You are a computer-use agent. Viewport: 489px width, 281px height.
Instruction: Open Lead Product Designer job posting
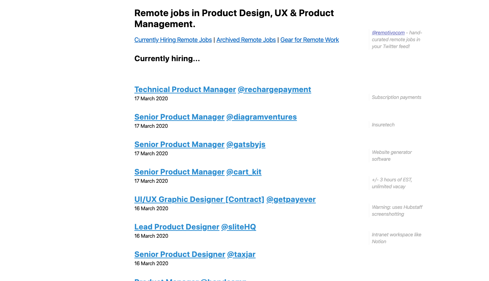pos(177,227)
